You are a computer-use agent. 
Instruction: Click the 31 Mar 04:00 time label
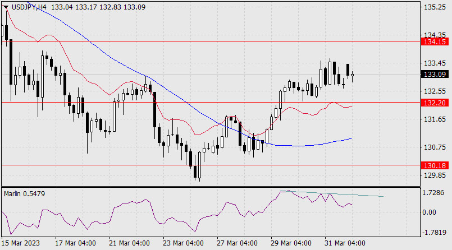click(x=345, y=243)
